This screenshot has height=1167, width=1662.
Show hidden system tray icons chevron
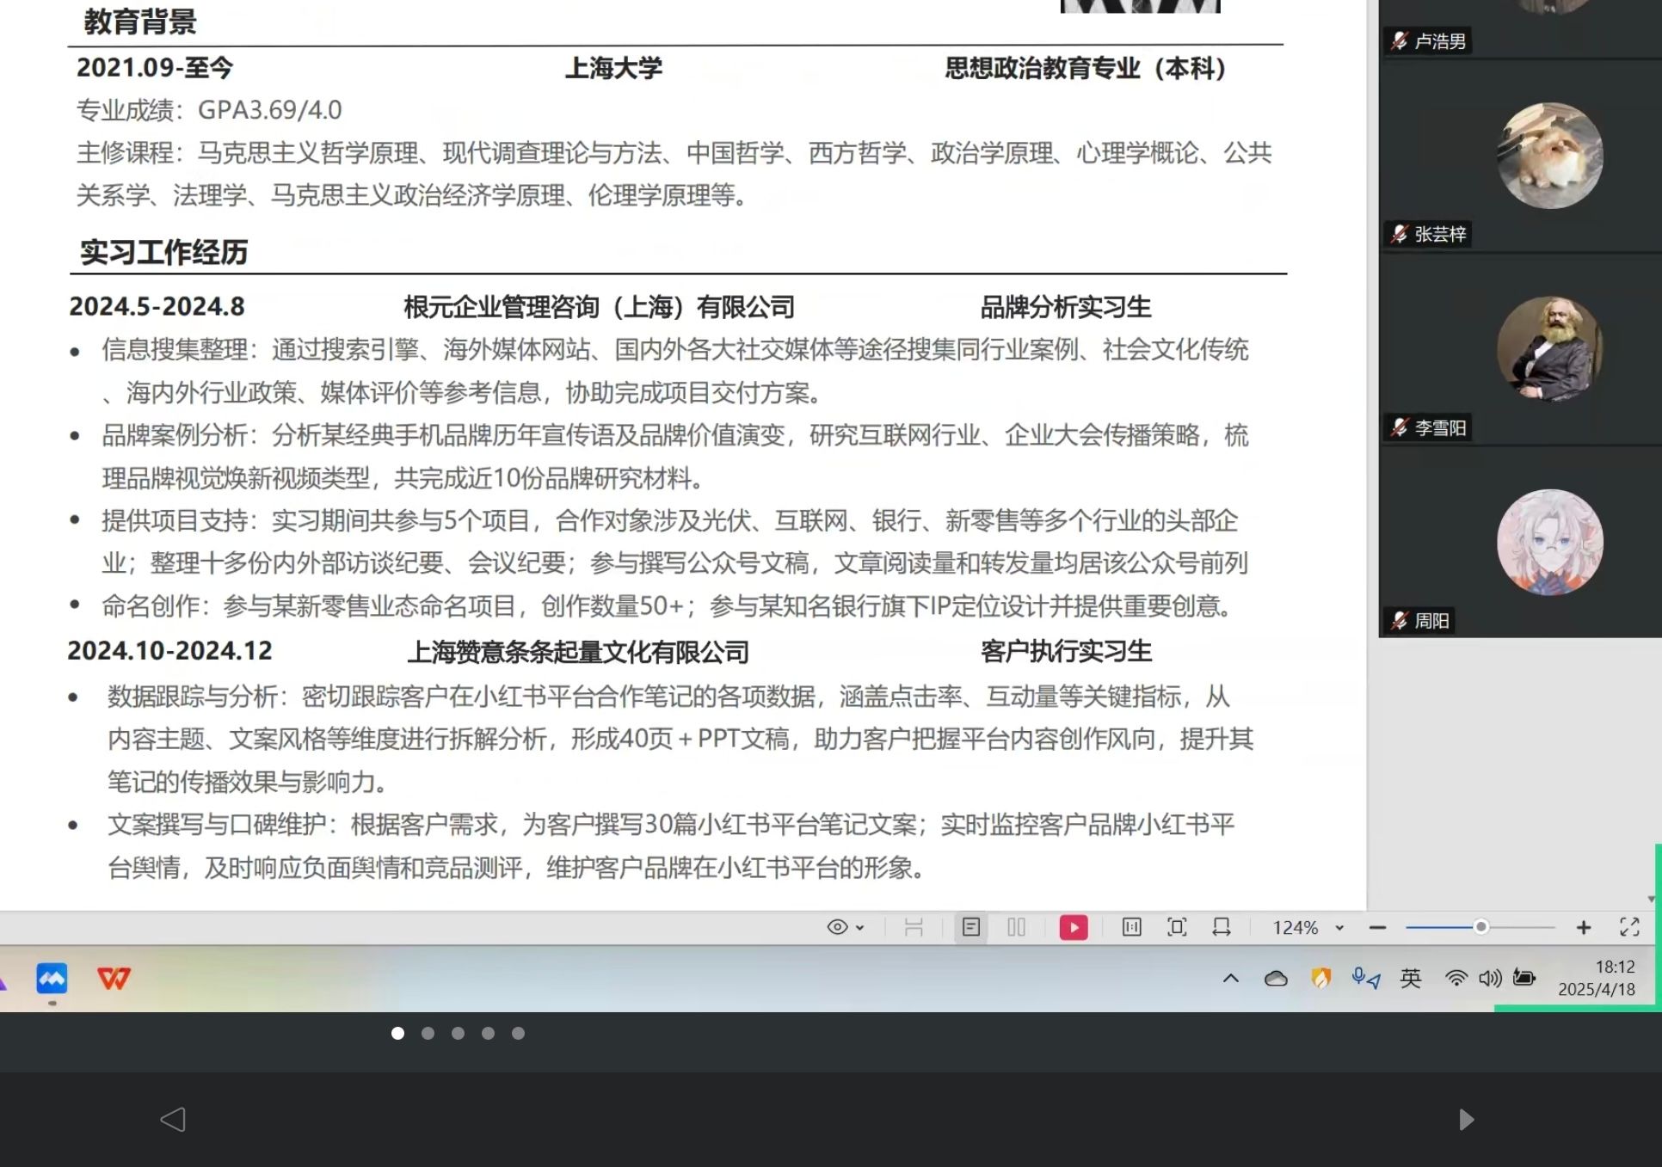[x=1230, y=978]
